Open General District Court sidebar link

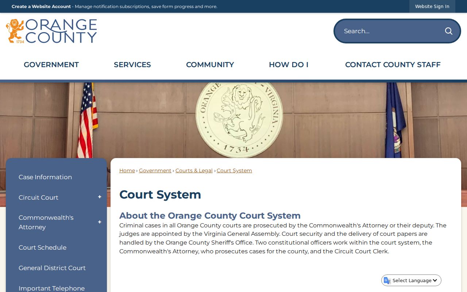[x=52, y=268]
